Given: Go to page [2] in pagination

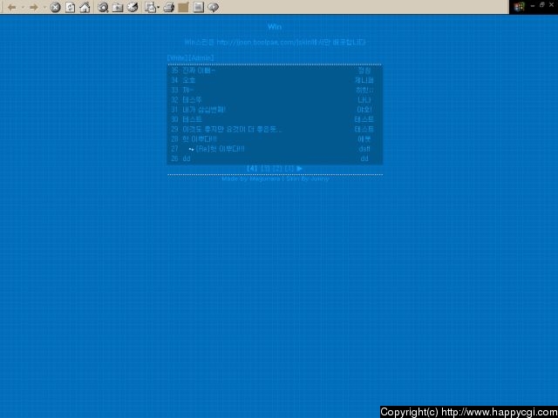Looking at the screenshot, I should pyautogui.click(x=277, y=168).
